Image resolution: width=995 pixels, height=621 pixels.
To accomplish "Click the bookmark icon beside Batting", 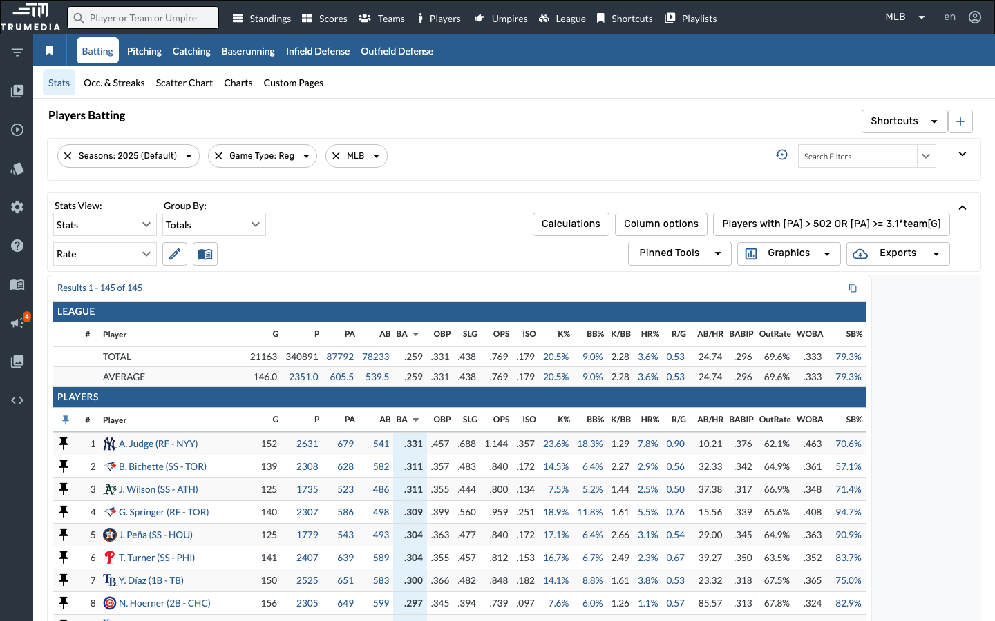I will click(x=49, y=50).
